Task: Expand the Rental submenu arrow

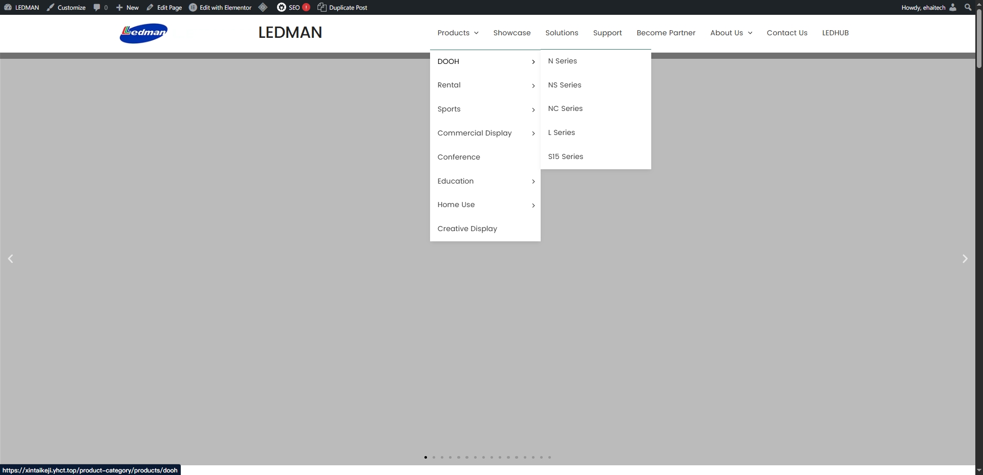Action: (x=533, y=85)
